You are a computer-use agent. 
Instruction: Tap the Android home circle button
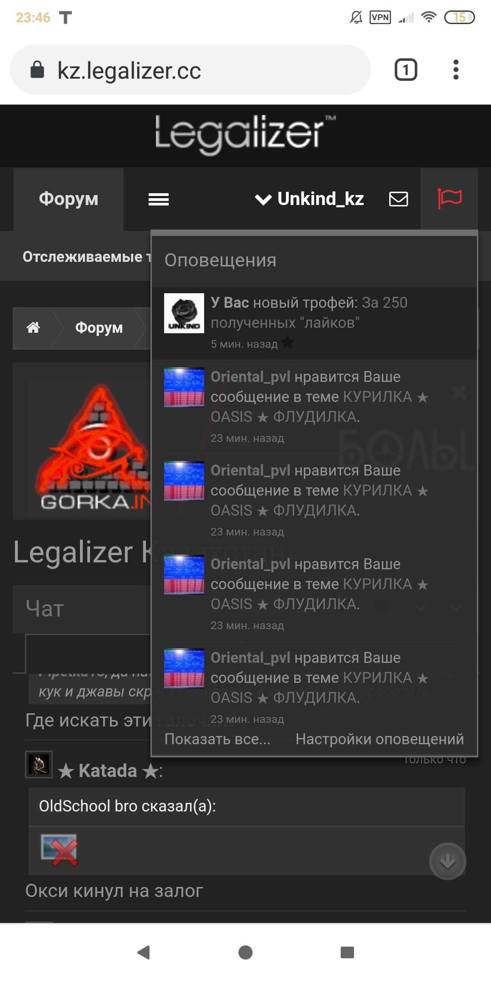point(245,952)
